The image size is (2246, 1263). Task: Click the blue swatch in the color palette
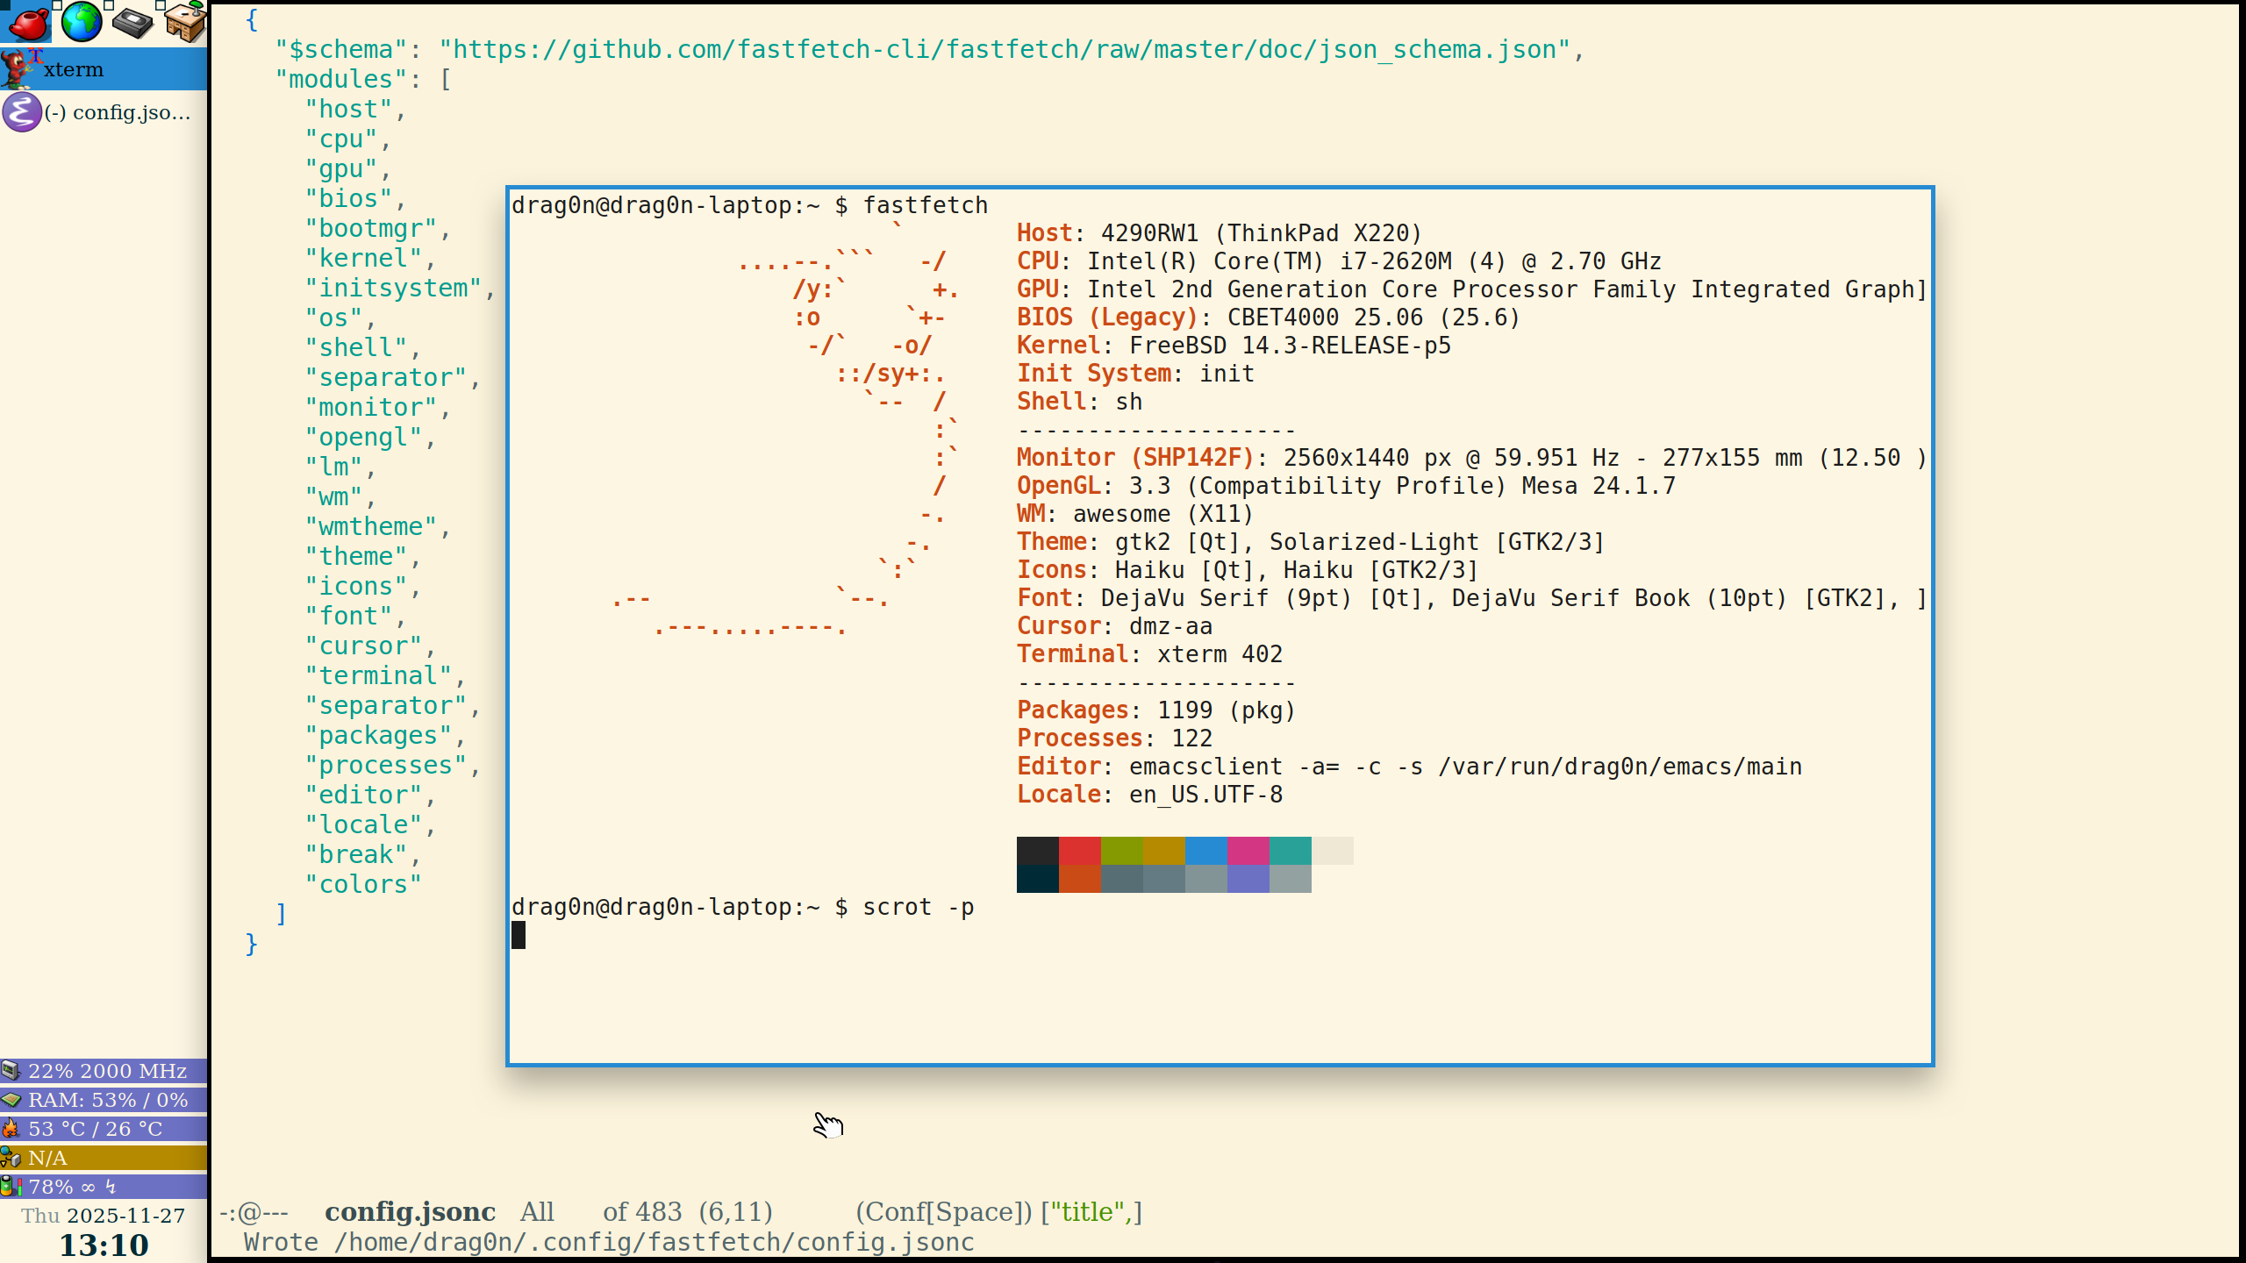pos(1205,850)
